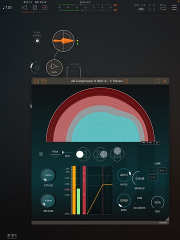Image resolution: width=180 pixels, height=240 pixels.
Task: Tap the ab Compressor X title text
Action: tap(96, 81)
